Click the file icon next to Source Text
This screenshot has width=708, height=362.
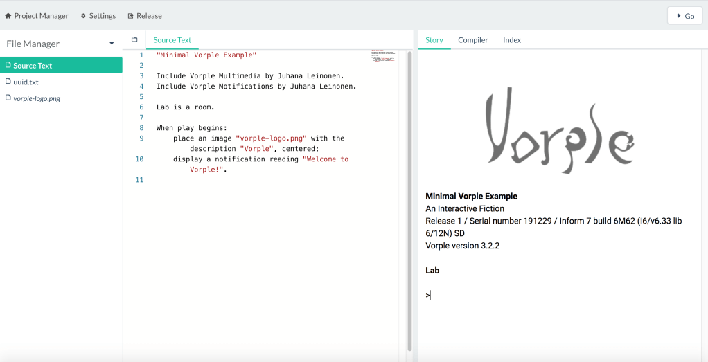click(8, 66)
